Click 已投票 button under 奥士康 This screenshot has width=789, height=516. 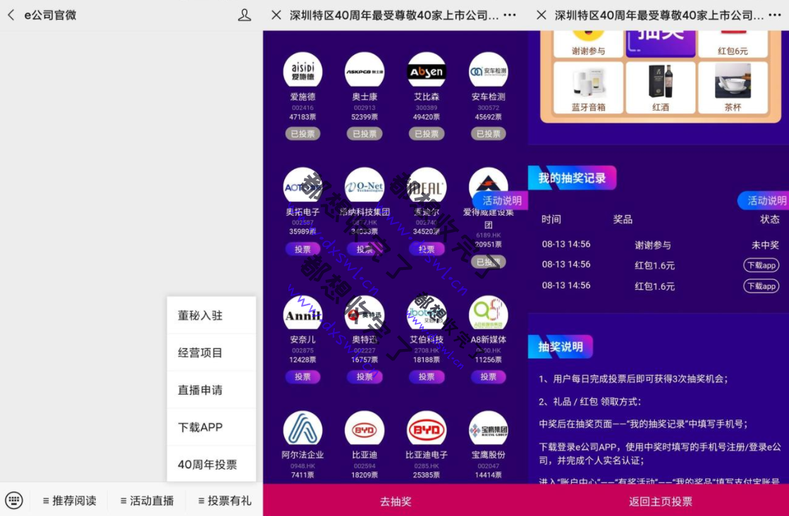coord(365,134)
